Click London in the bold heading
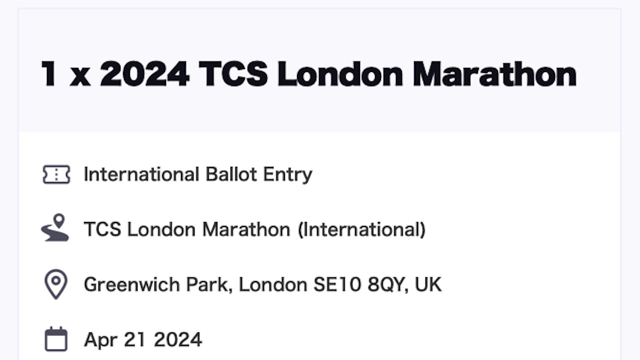This screenshot has height=360, width=640. tap(340, 73)
